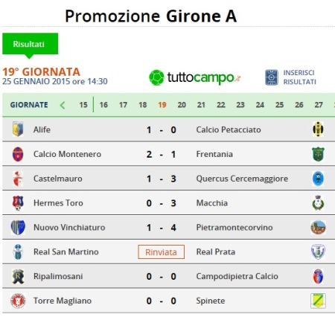Open the Real San Martino team page
The image size is (335, 317).
point(66,252)
